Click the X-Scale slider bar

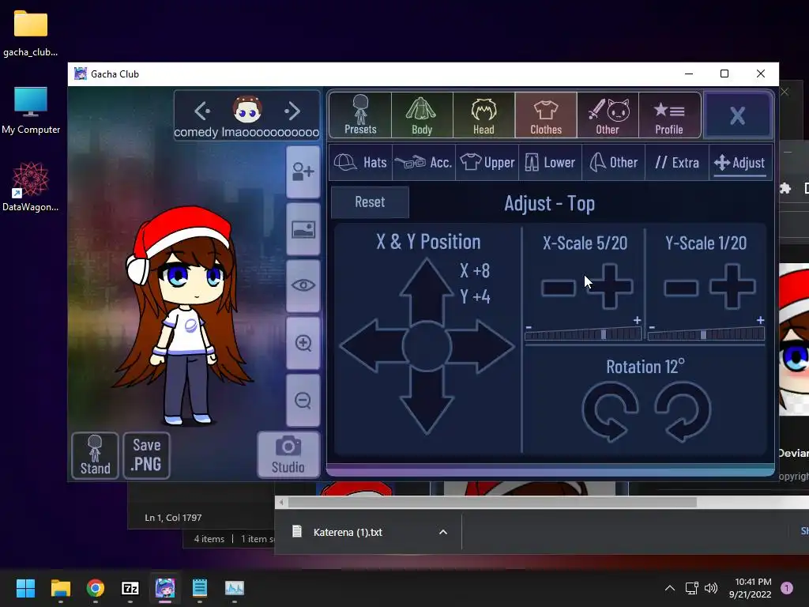pos(583,334)
